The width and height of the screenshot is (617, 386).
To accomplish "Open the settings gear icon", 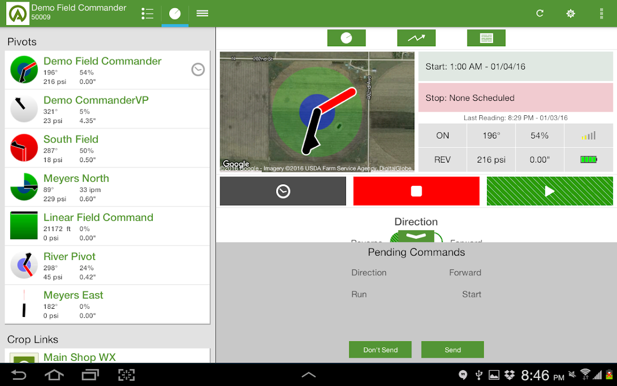I will coord(571,14).
